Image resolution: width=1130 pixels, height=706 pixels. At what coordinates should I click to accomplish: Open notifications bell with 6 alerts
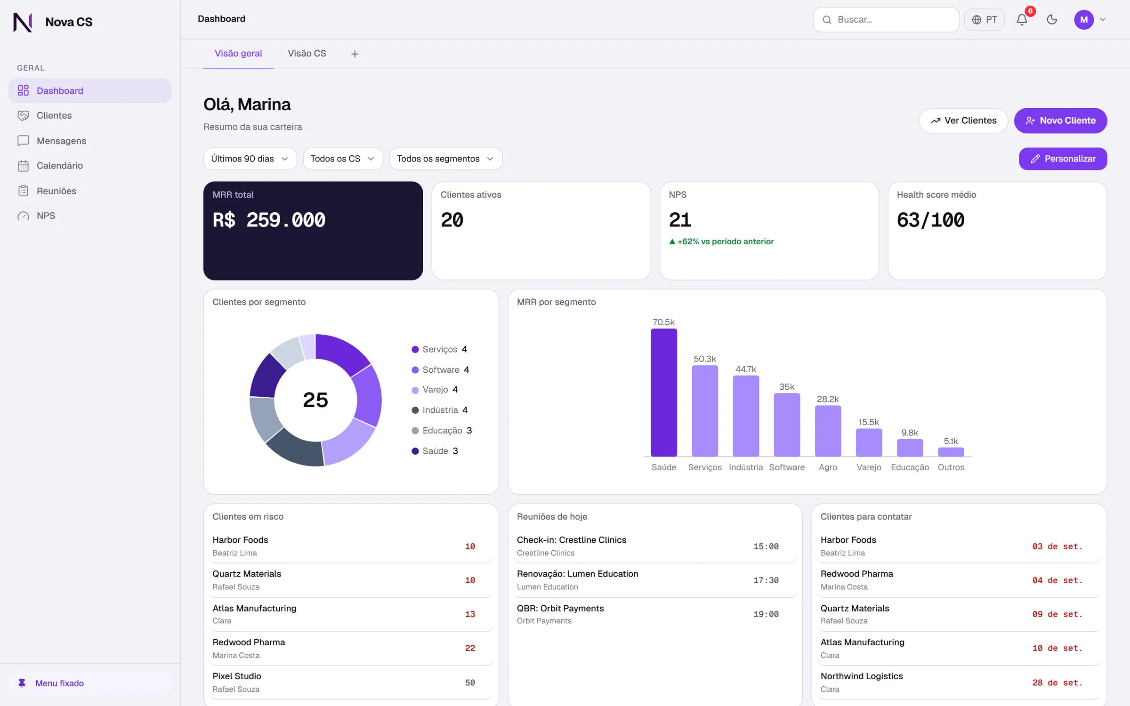(x=1022, y=20)
